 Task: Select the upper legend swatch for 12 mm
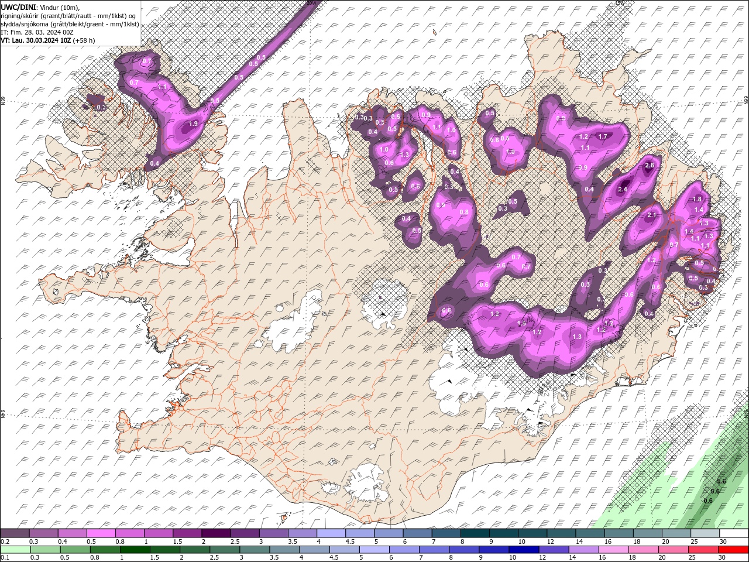(x=561, y=533)
